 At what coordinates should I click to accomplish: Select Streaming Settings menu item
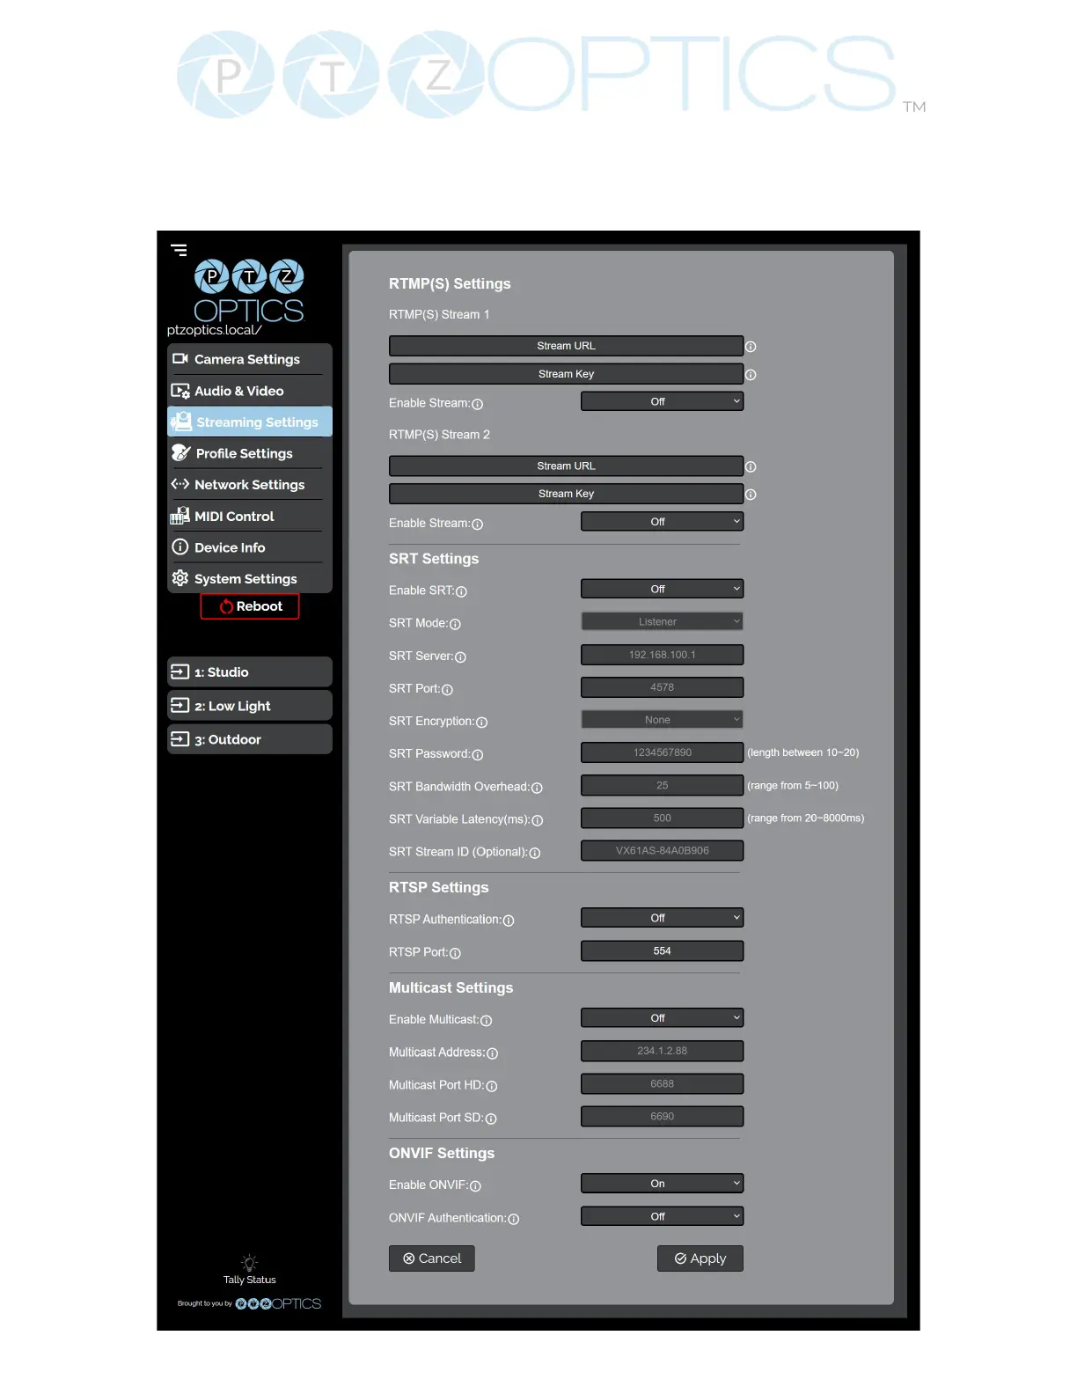tap(250, 422)
